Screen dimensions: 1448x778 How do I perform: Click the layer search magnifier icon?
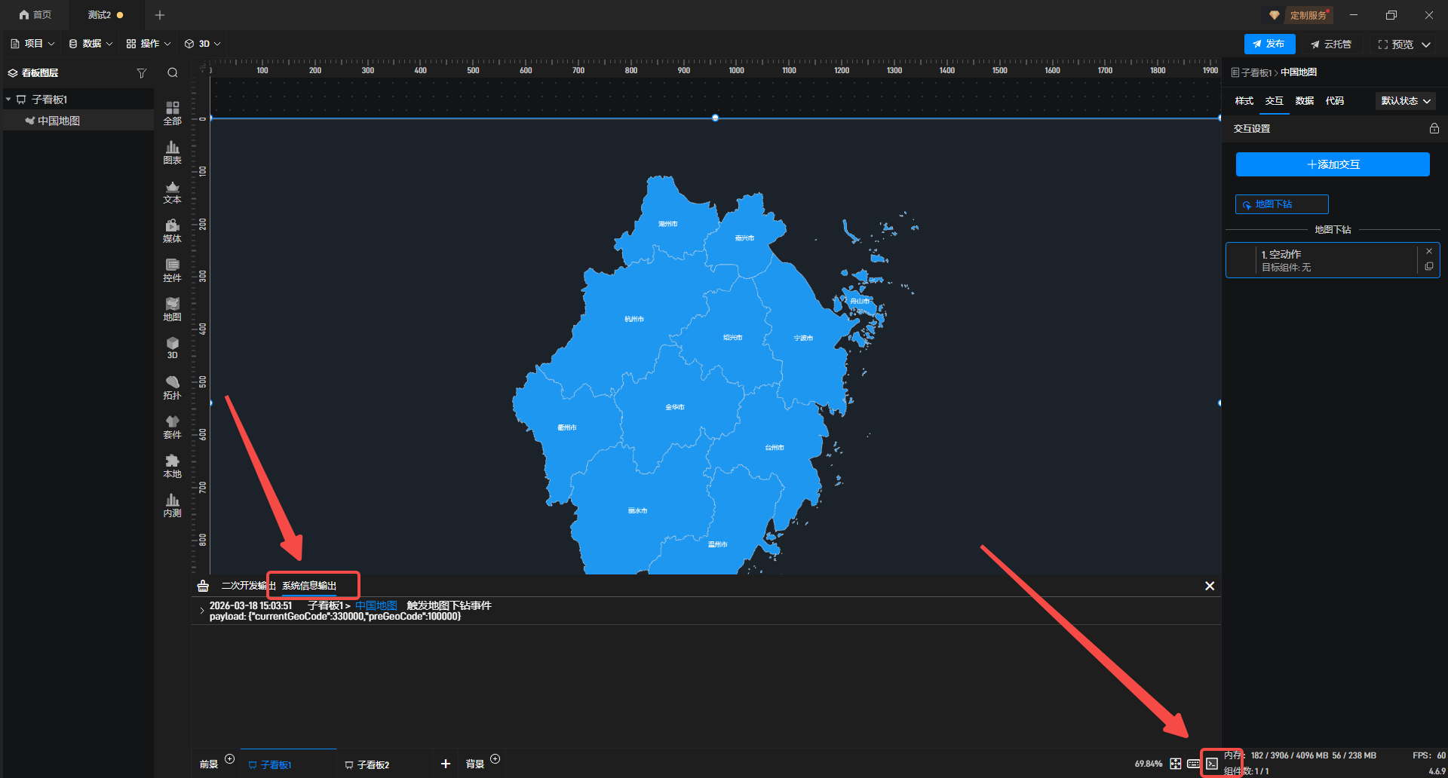click(173, 73)
